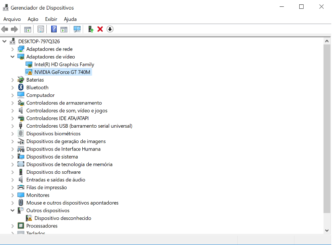Expand the Processadores chevron
The image size is (332, 245).
coord(12,226)
